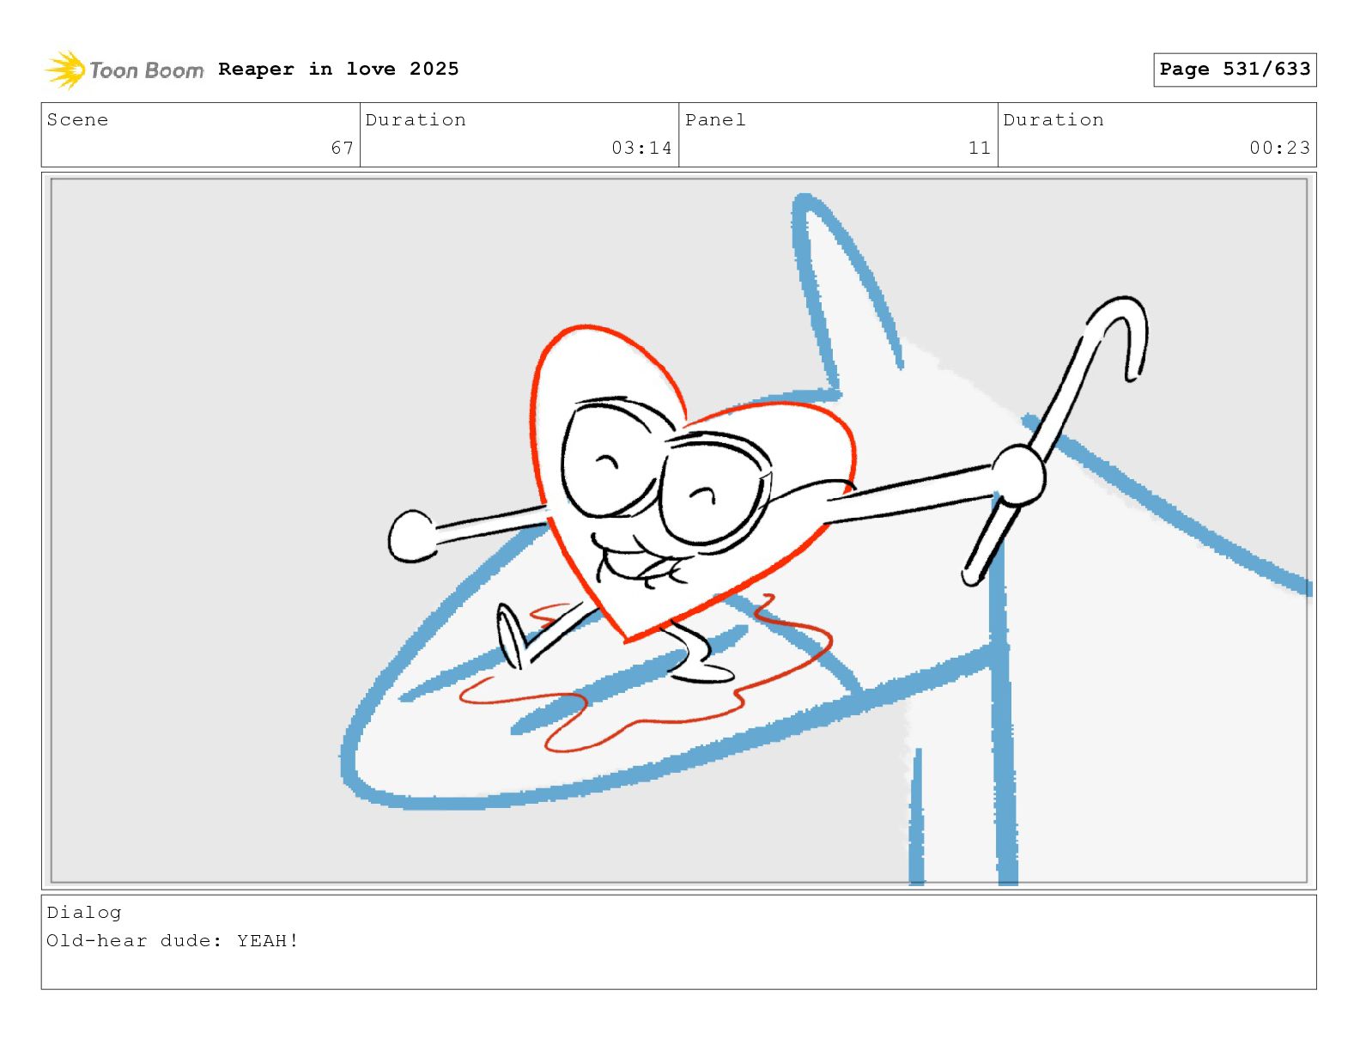Select the title text 'Reaper in love 2025'
The image size is (1360, 1051).
pos(338,69)
